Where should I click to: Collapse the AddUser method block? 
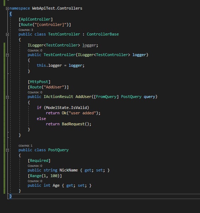[x=7, y=97]
